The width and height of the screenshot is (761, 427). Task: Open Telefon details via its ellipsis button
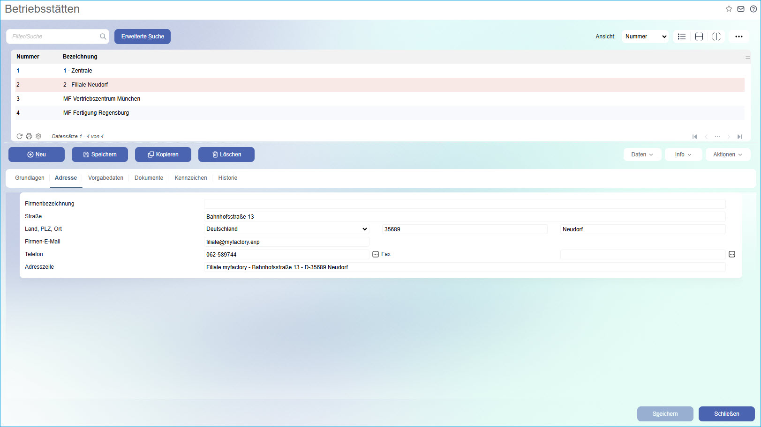click(375, 254)
